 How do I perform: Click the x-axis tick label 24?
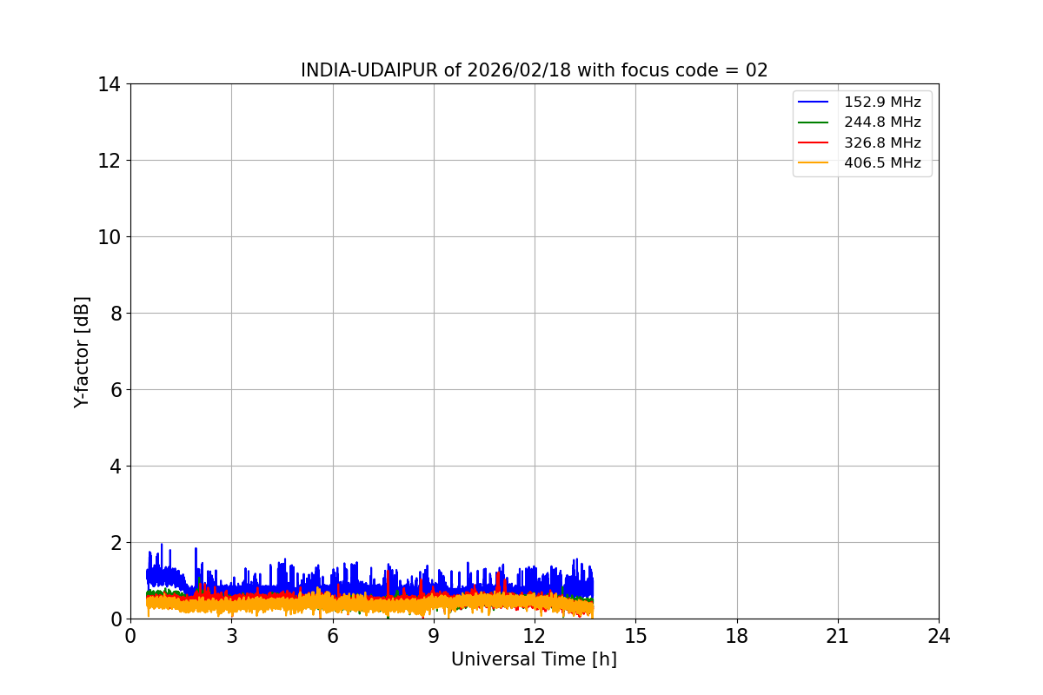click(x=939, y=636)
